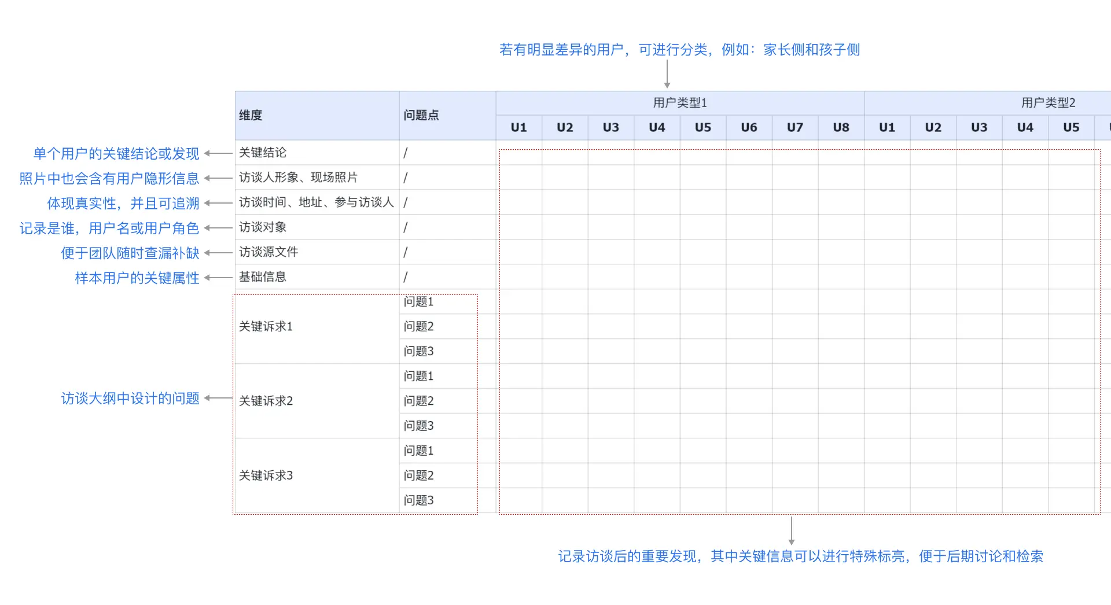Click the annotation about 家长侧和孩子侧
Viewport: 1111px width, 605px height.
point(679,50)
